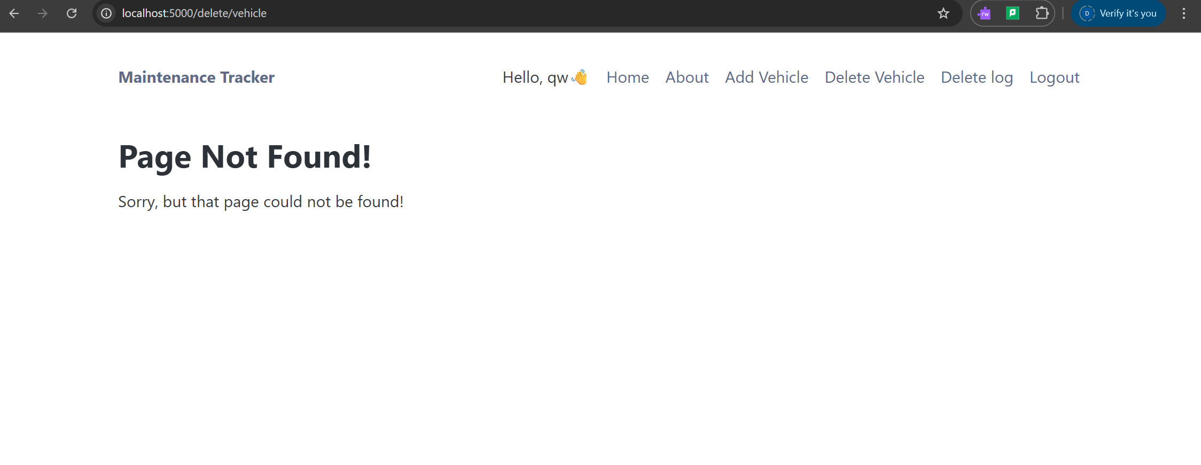Viewport: 1201px width, 465px height.
Task: Click the "Verify it's you" profile button
Action: click(x=1119, y=13)
